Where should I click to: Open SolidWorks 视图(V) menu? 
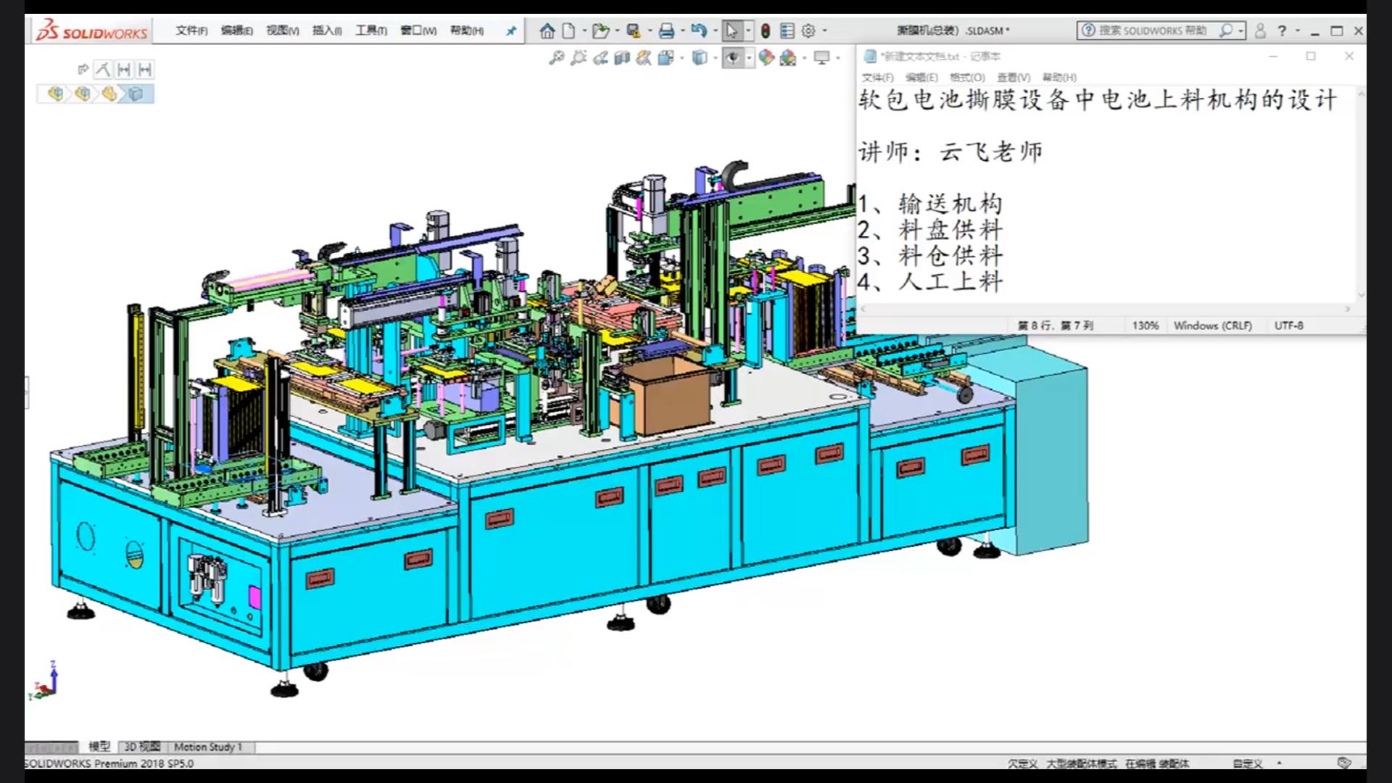point(283,30)
